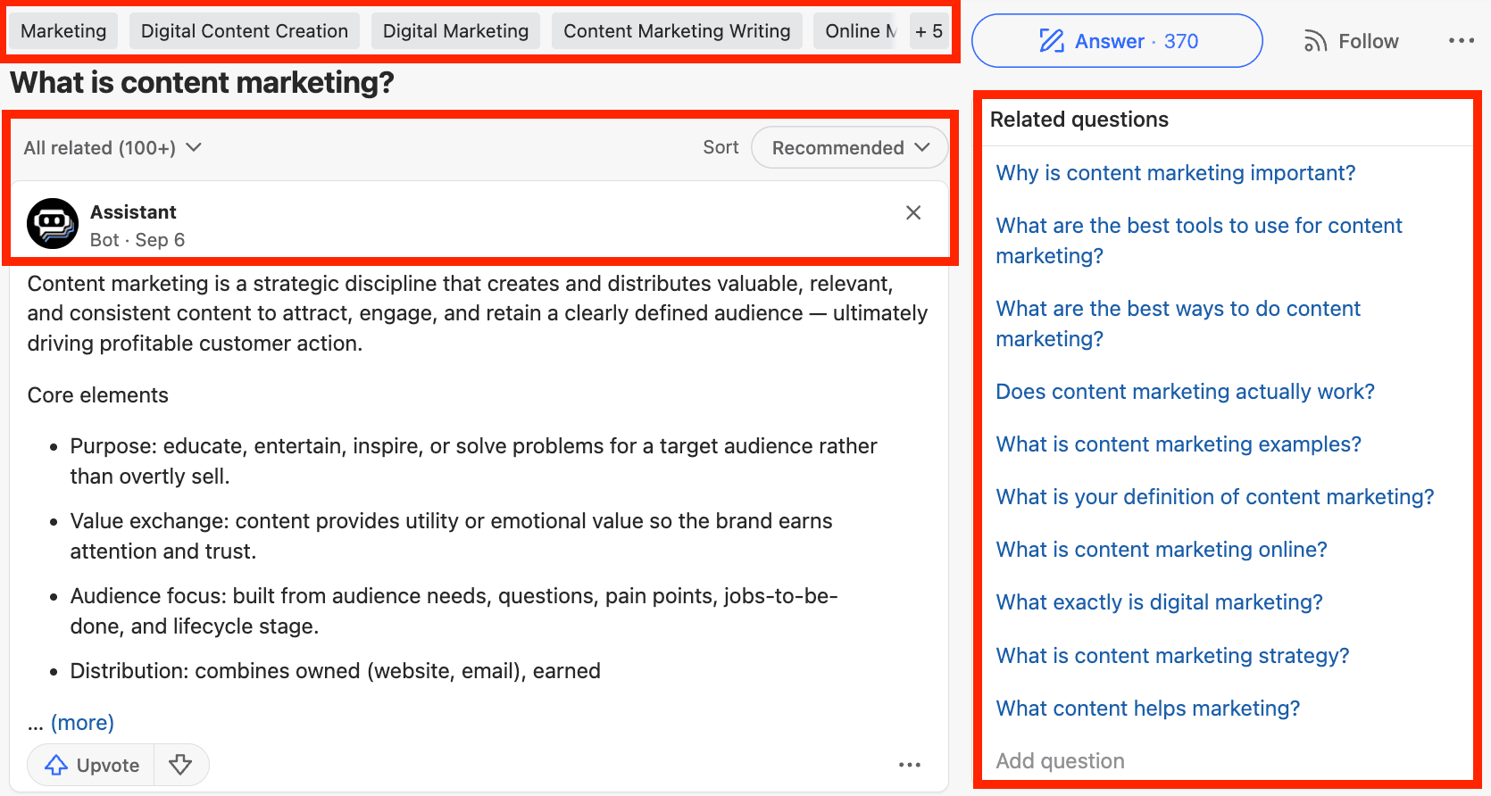This screenshot has width=1491, height=796.
Task: Expand the +5 more topics tag
Action: tap(929, 31)
